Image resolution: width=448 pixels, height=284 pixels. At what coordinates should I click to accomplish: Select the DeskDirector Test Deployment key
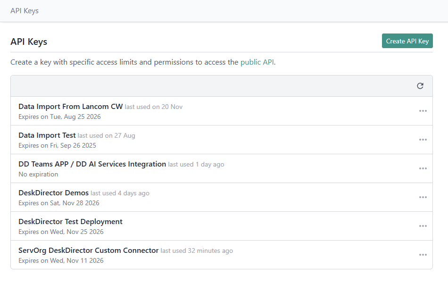(70, 222)
